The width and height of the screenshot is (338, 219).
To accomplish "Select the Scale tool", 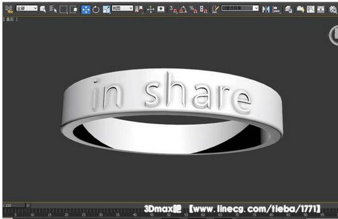I will pyautogui.click(x=106, y=10).
